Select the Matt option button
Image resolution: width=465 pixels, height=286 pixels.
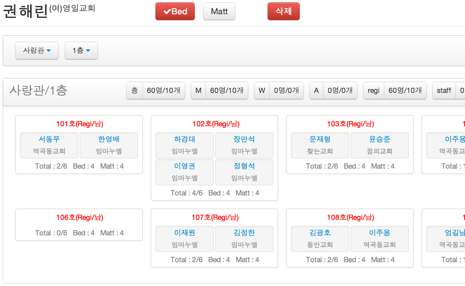[x=219, y=11]
